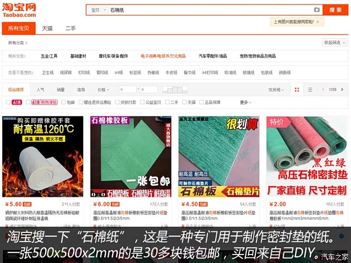This screenshot has height=263, width=351.
Task: Open the ¥2.00 product title link
Action: pyautogui.click(x=306, y=215)
